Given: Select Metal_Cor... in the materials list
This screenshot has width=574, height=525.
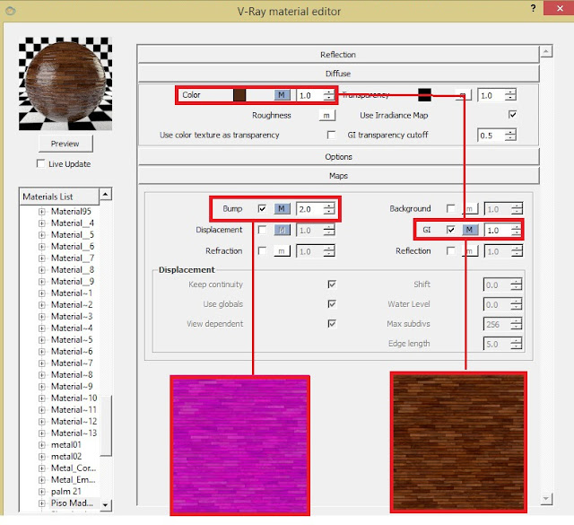Looking at the screenshot, I should click(x=74, y=468).
